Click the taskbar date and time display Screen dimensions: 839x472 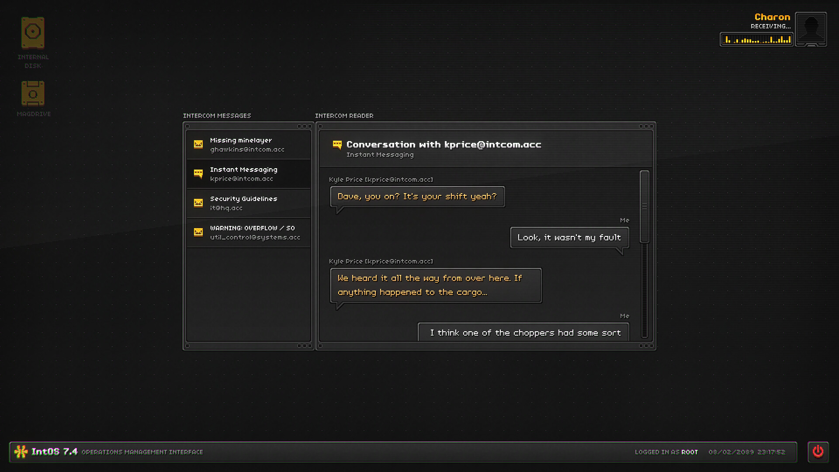[747, 452]
